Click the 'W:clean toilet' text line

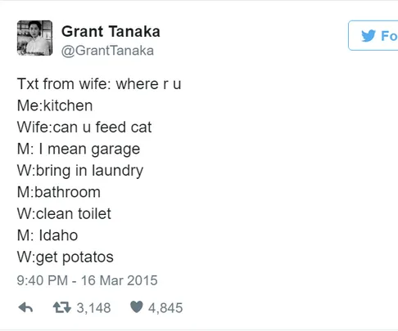coord(64,213)
